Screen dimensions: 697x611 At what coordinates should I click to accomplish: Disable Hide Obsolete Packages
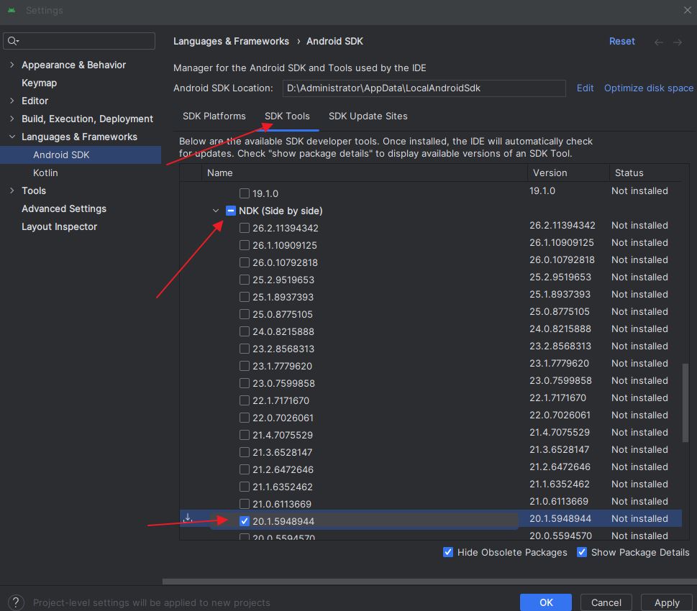click(x=448, y=552)
